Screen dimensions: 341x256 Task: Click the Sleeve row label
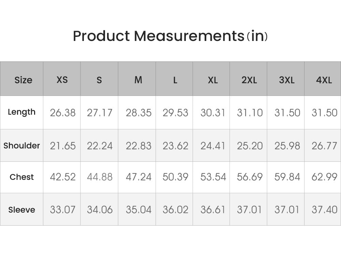pos(21,210)
